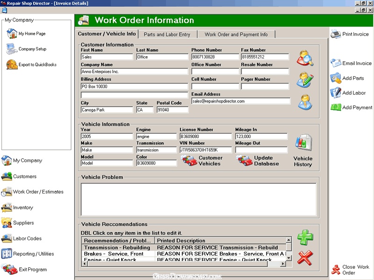
Task: Open Work Order and Payment Info tab
Action: (x=236, y=35)
